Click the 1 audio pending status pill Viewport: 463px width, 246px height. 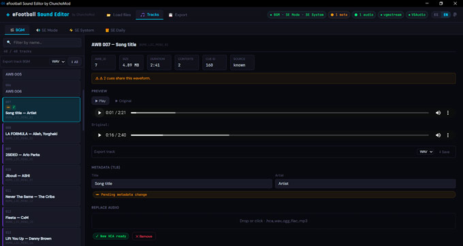coord(364,15)
